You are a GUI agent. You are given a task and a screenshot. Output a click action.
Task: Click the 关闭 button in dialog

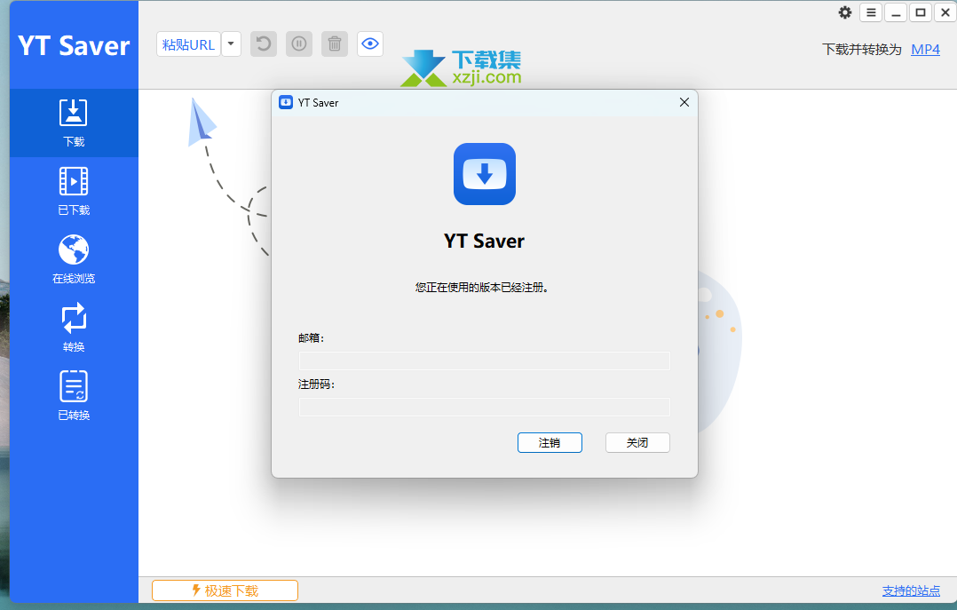pos(637,443)
